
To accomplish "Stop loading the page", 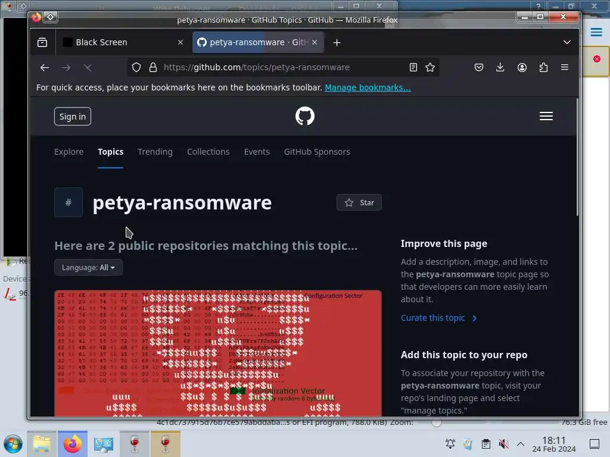I will click(88, 68).
